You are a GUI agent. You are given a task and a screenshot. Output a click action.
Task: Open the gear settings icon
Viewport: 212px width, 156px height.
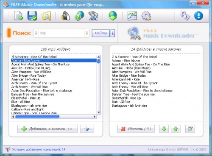click(x=146, y=16)
